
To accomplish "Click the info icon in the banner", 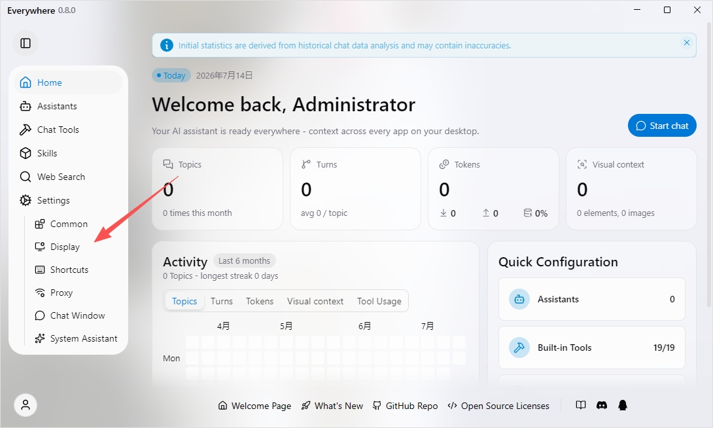I will pyautogui.click(x=167, y=45).
